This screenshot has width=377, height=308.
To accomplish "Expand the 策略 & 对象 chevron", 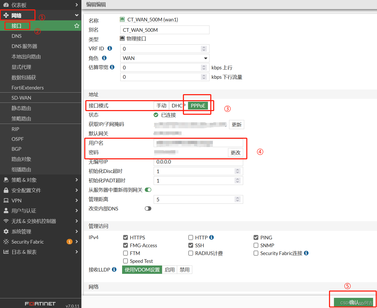I will coord(77,180).
